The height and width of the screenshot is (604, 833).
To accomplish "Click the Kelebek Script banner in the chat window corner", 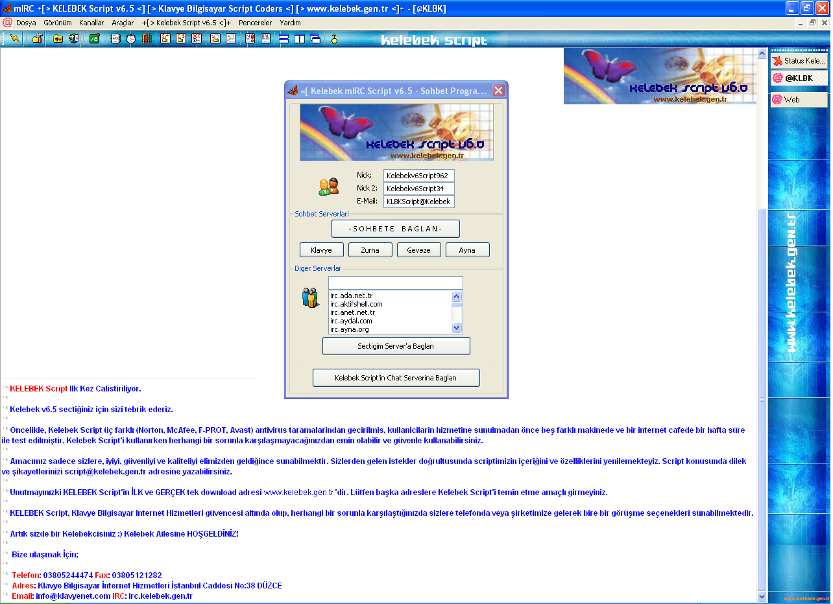I will [660, 76].
